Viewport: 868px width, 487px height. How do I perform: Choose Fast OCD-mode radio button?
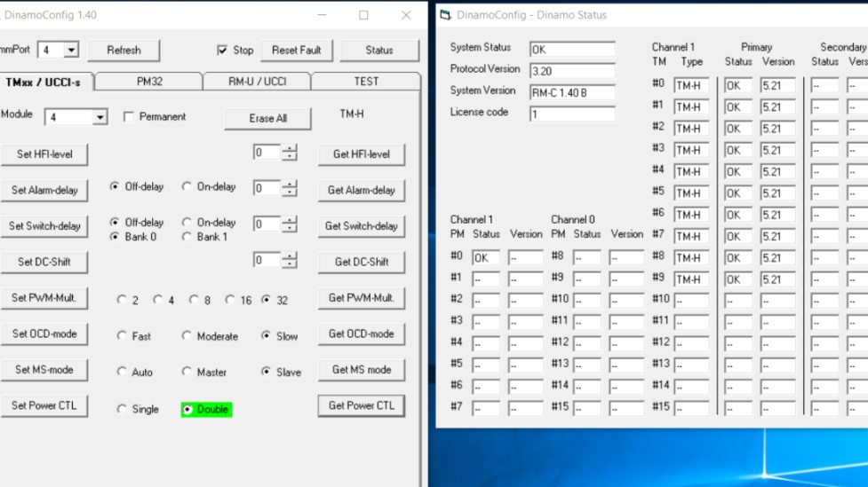(x=123, y=336)
